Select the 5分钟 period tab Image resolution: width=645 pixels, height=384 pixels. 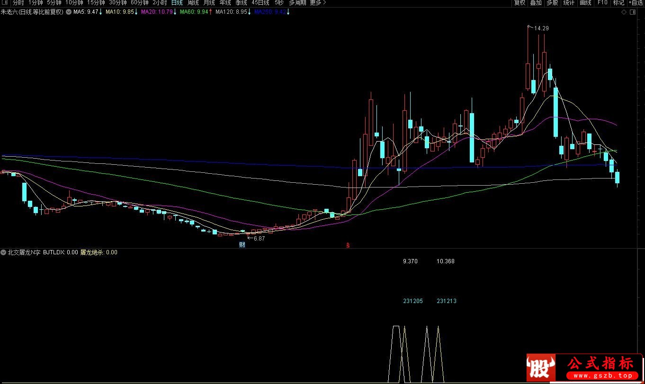(x=54, y=3)
